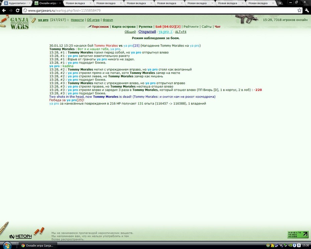Close the Аудиозаписи tab
Viewport: 311px width, 249px height.
(x=29, y=3)
